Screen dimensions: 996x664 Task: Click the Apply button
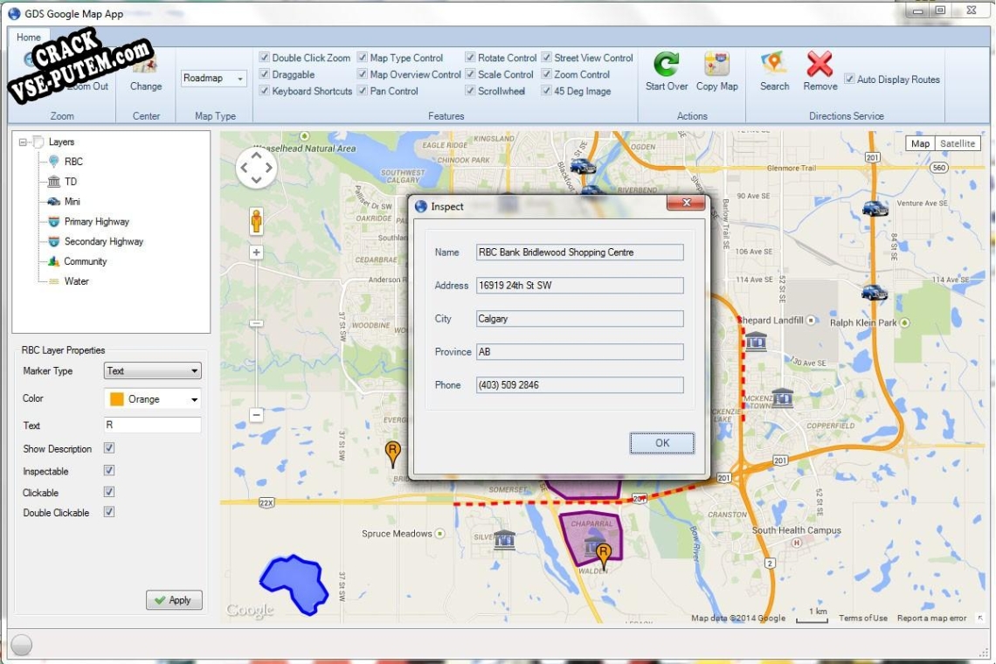click(x=174, y=600)
